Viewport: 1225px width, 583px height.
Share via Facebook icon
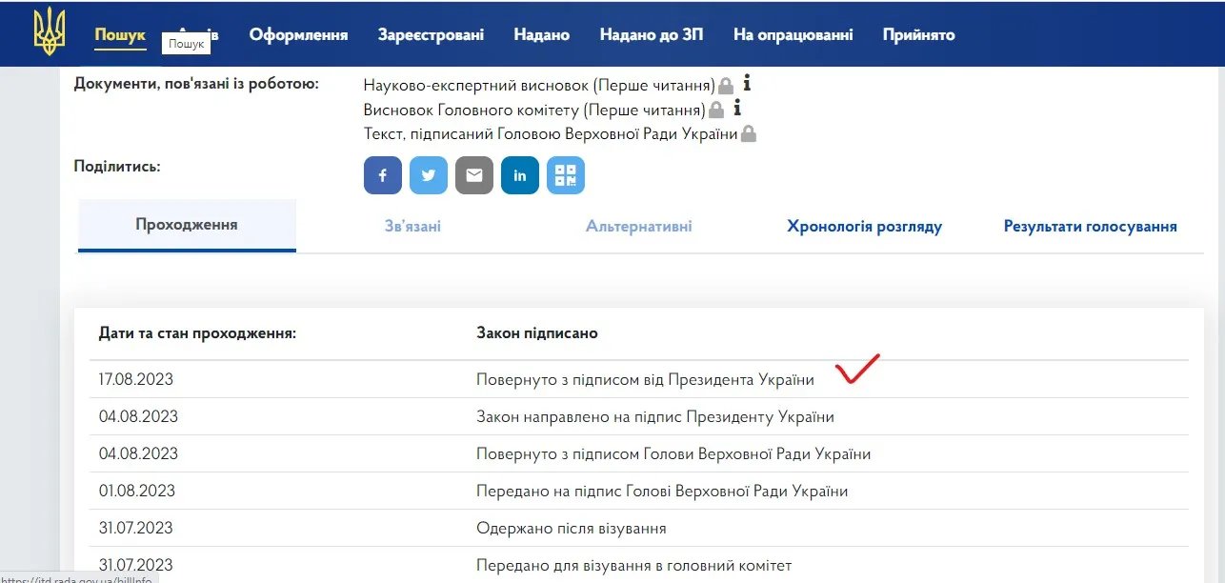[x=383, y=175]
